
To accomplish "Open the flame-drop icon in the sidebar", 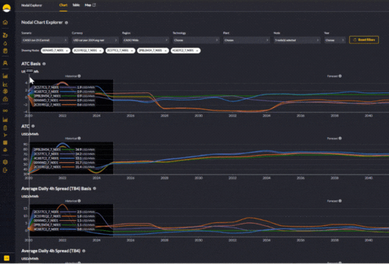I will 5,43.
